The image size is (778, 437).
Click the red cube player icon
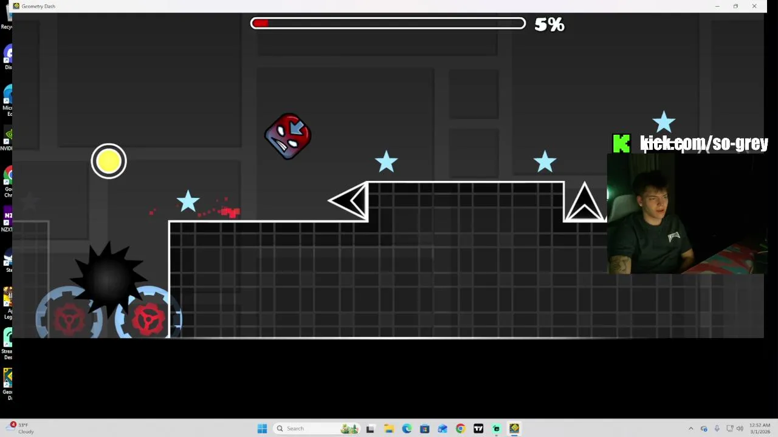288,136
